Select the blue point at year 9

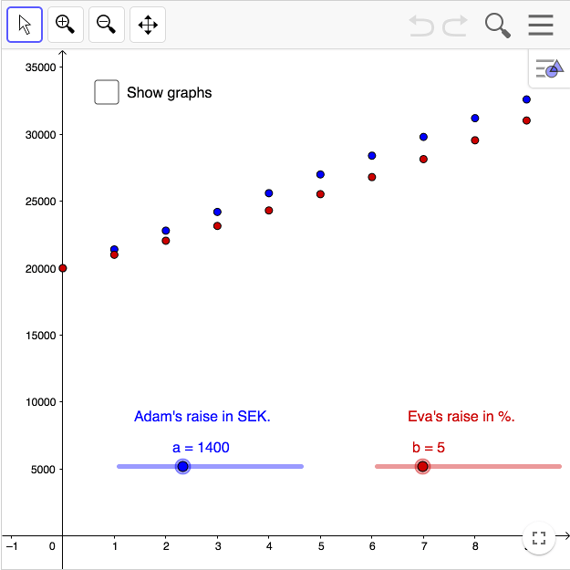526,99
